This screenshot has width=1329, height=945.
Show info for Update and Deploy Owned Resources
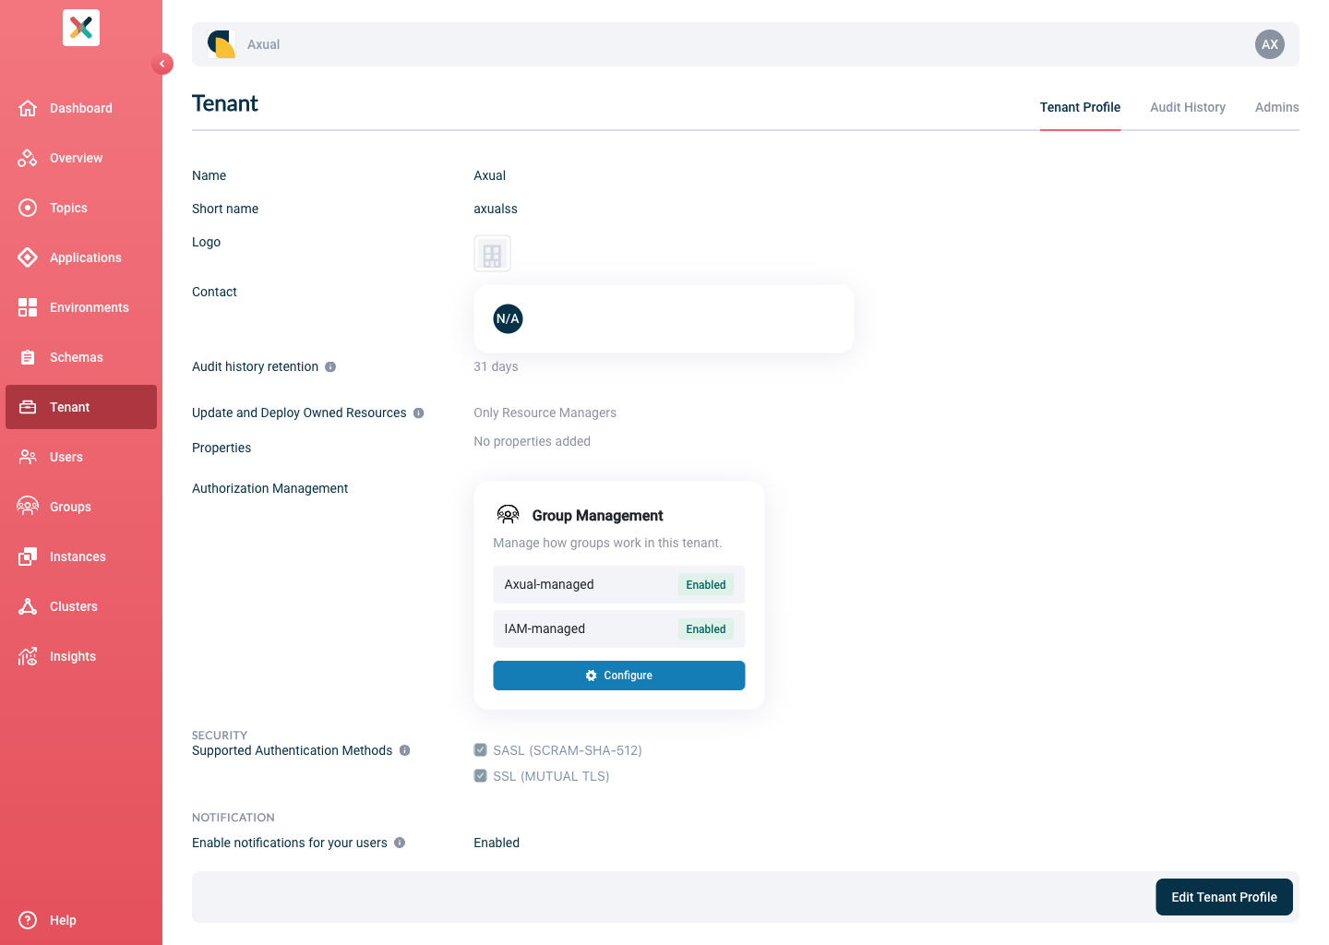(x=419, y=413)
